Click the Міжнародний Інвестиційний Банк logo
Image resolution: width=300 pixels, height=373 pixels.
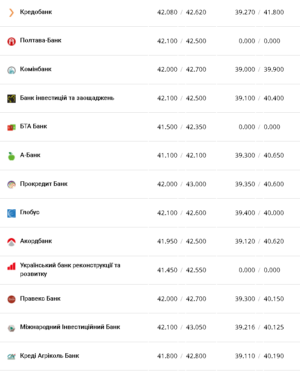coord(11,328)
